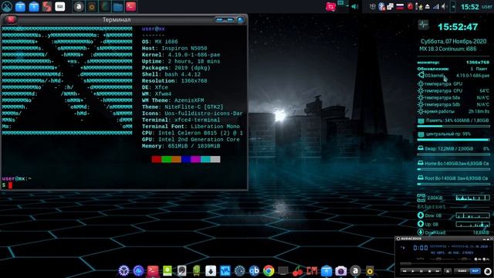This screenshot has height=278, width=494.
Task: Switch to the red Terminal taskbar button
Action: point(130,7)
